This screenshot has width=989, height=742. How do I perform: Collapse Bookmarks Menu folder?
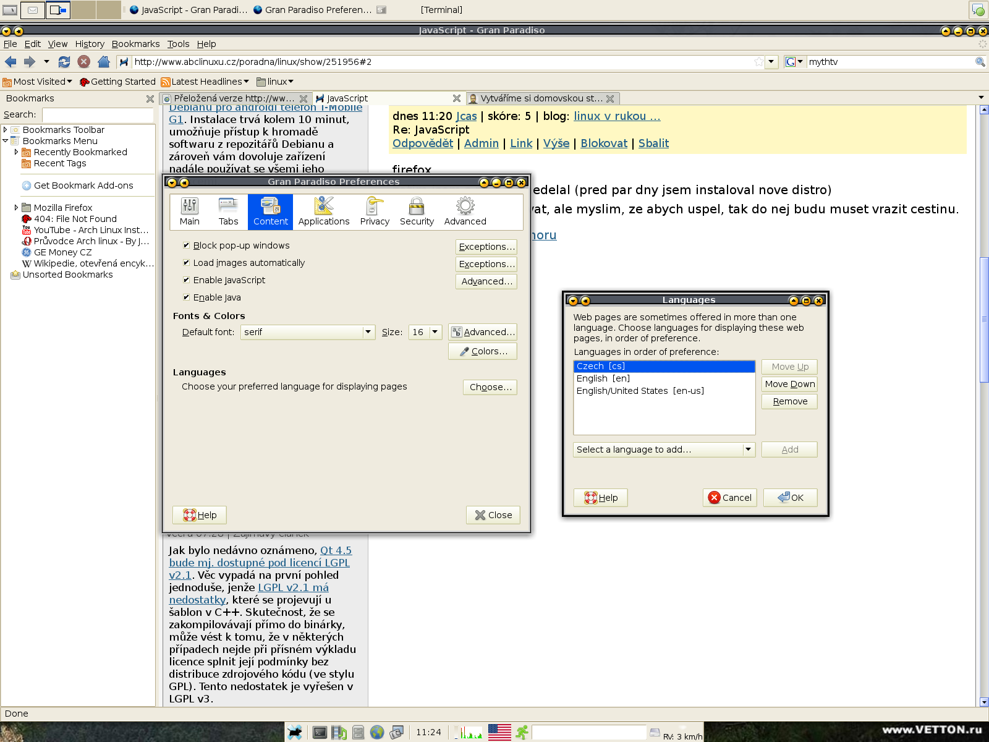click(5, 141)
